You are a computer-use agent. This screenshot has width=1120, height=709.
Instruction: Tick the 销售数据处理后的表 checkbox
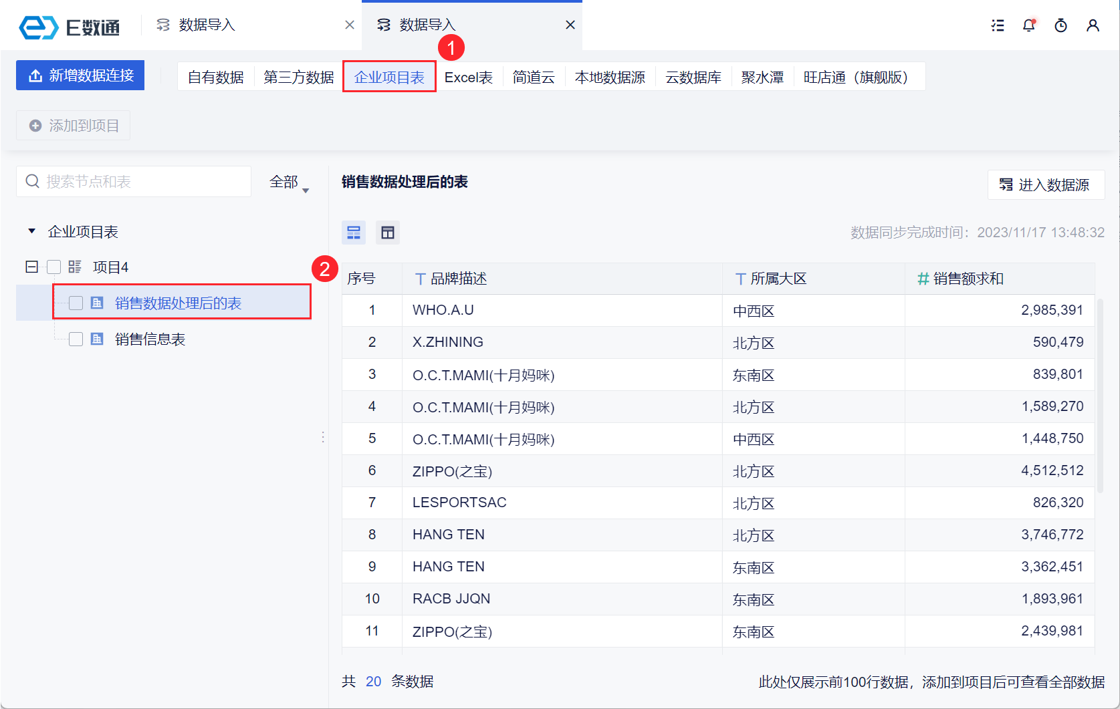coord(76,303)
